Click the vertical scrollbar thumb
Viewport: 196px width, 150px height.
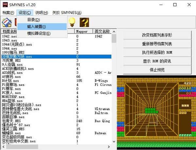[114, 39]
